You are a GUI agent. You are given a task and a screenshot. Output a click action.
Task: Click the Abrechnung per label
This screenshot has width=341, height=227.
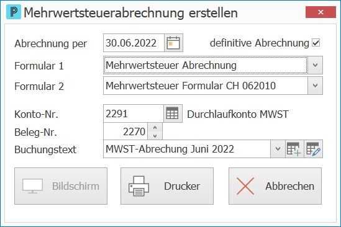50,43
